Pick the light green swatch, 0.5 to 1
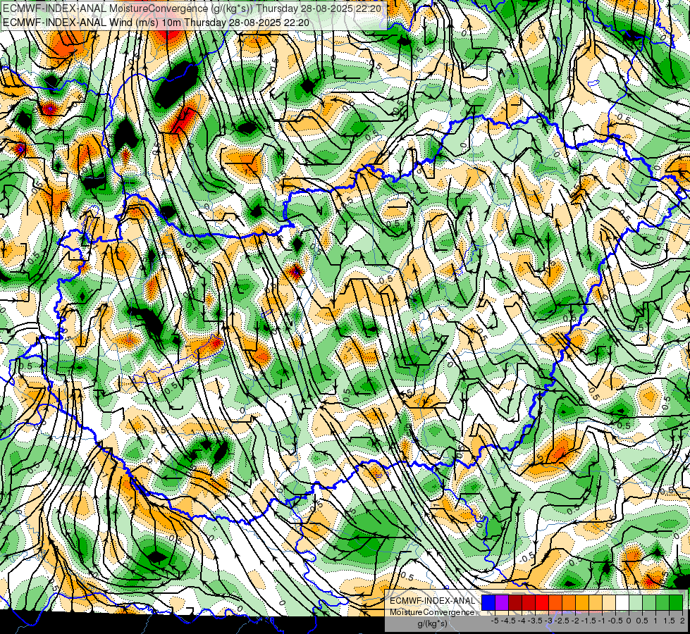This screenshot has width=690, height=634. pos(649,603)
